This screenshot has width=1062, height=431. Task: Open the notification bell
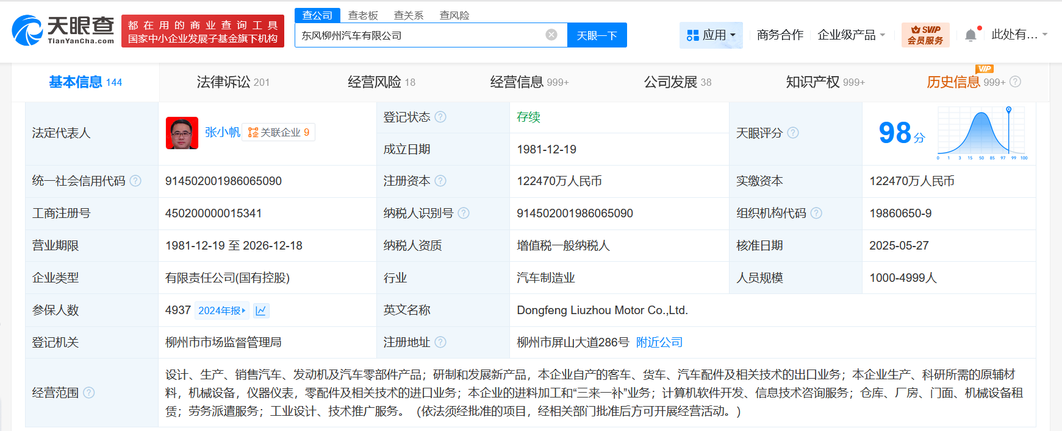click(x=971, y=35)
